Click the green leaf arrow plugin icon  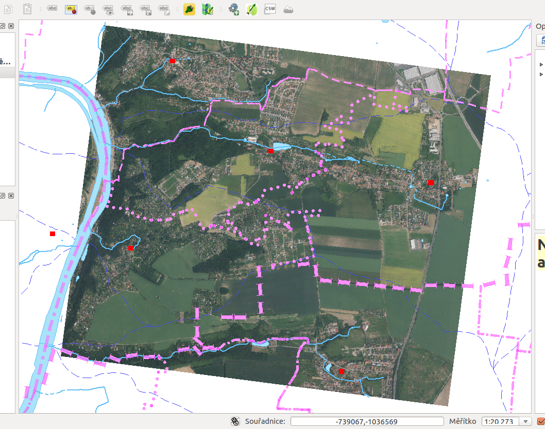pyautogui.click(x=252, y=9)
